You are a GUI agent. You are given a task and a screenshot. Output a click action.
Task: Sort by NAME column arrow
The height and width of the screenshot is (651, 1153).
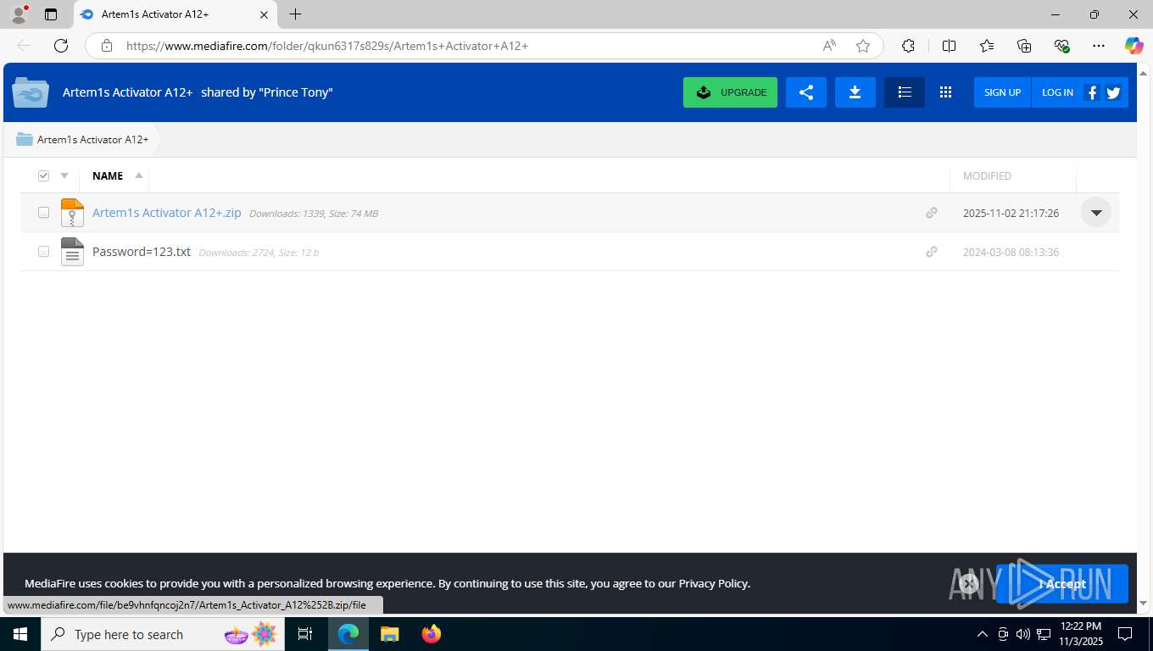click(x=139, y=175)
